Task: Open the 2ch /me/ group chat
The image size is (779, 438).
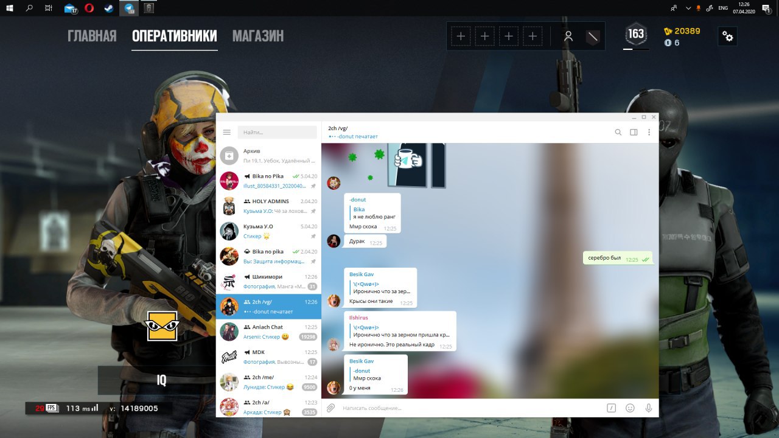Action: [268, 383]
